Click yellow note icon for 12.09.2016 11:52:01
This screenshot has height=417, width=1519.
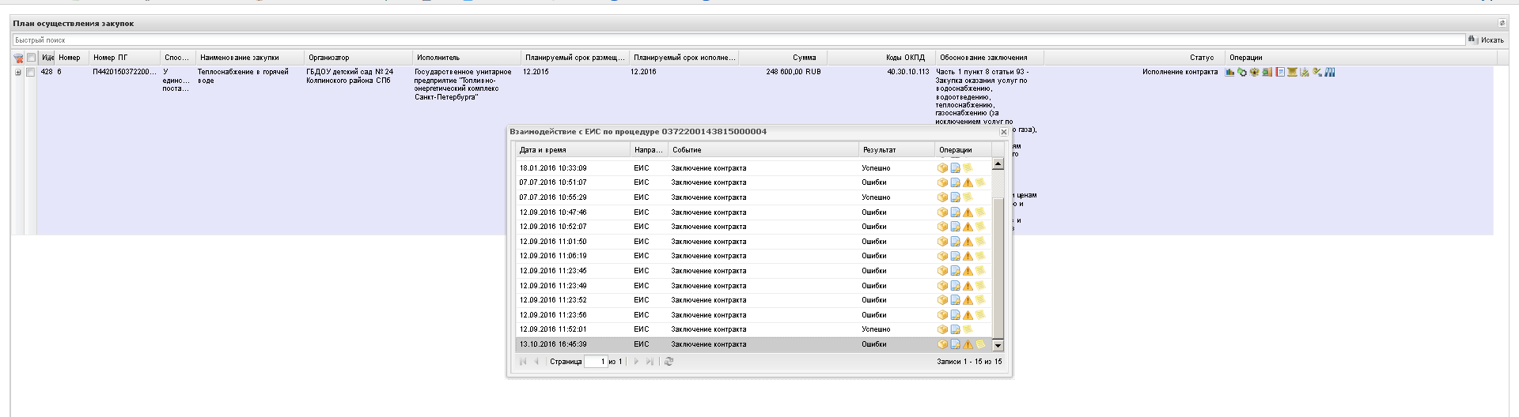pyautogui.click(x=967, y=329)
